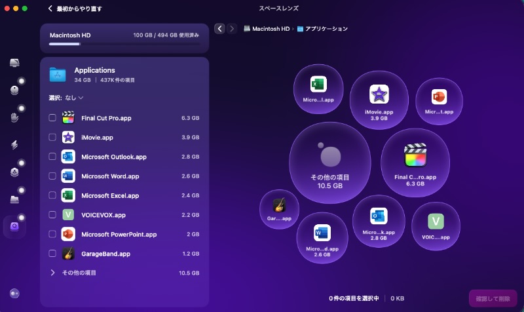The height and width of the screenshot is (312, 524).
Task: Click the VOICEVOX icon in list
Action: coord(68,215)
